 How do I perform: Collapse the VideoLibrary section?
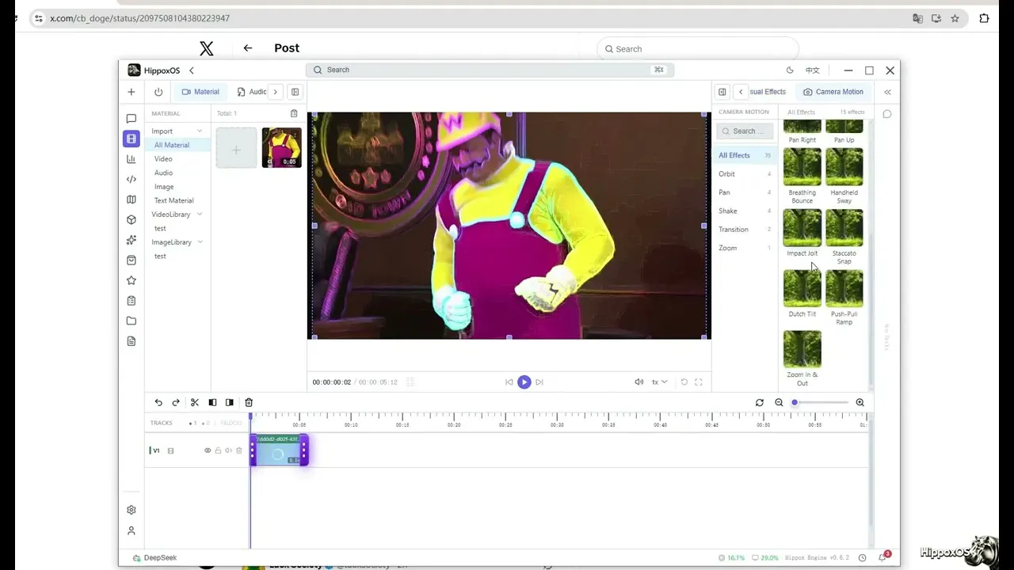[200, 214]
